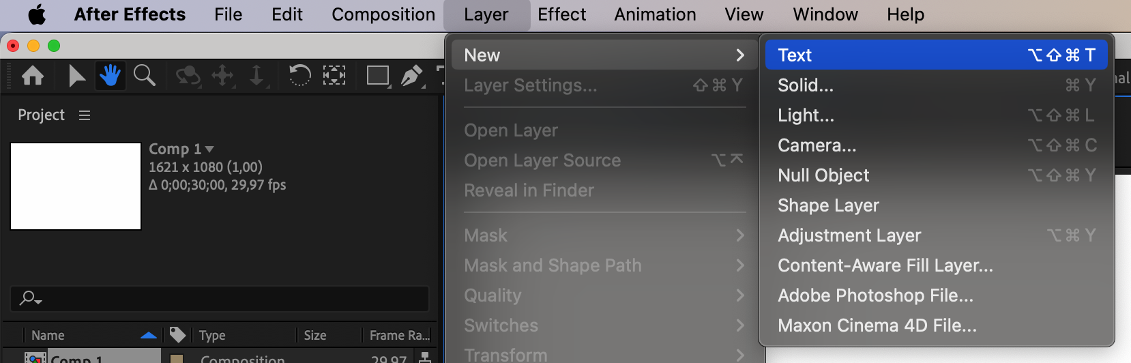Open the Composition menu in menu bar
1131x363 pixels.
(x=383, y=14)
